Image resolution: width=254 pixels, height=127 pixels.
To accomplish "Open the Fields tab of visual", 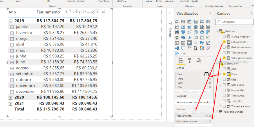I will tap(181, 61).
